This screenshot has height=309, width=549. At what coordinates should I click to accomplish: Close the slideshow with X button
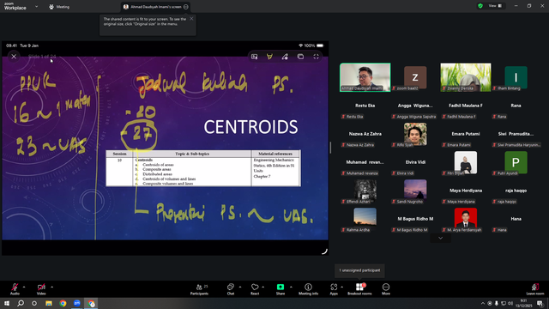pos(14,56)
